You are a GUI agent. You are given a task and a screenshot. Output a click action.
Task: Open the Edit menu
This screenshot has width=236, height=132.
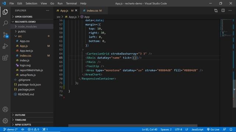[20, 3]
